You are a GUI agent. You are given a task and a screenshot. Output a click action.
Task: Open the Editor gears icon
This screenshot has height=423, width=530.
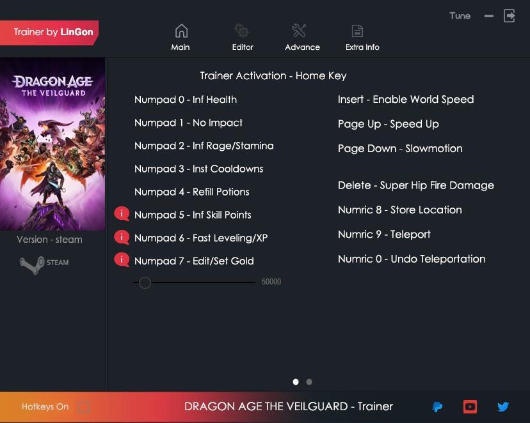242,31
